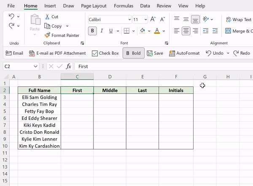Click the Paste clipboard icon
This screenshot has height=186, width=253.
[35, 20]
